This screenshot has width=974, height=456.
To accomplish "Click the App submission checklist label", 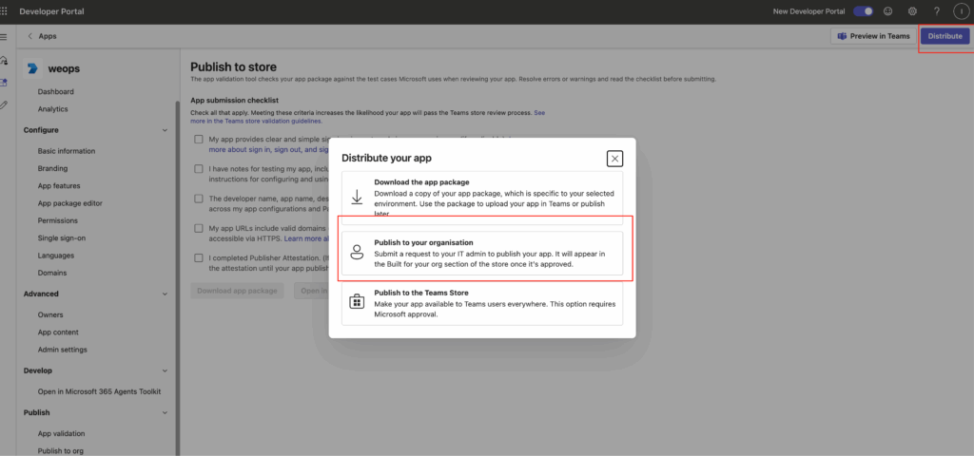I will tap(234, 100).
